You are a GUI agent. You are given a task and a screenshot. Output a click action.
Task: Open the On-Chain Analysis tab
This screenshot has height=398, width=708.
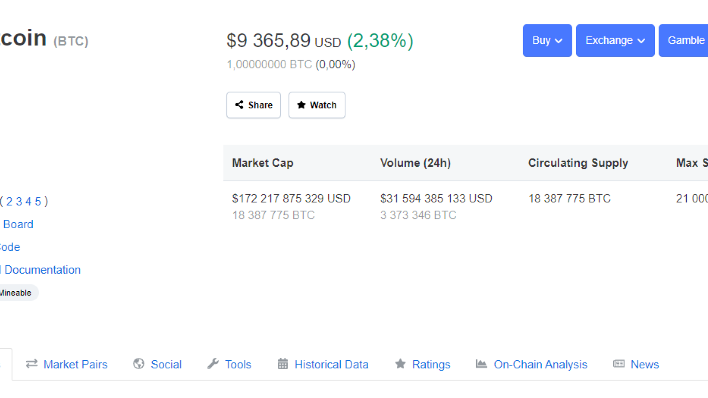pyautogui.click(x=531, y=364)
